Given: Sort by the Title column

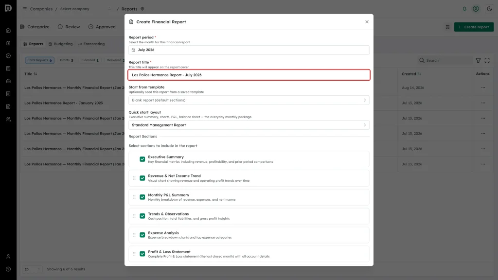Looking at the screenshot, I should [x=31, y=74].
